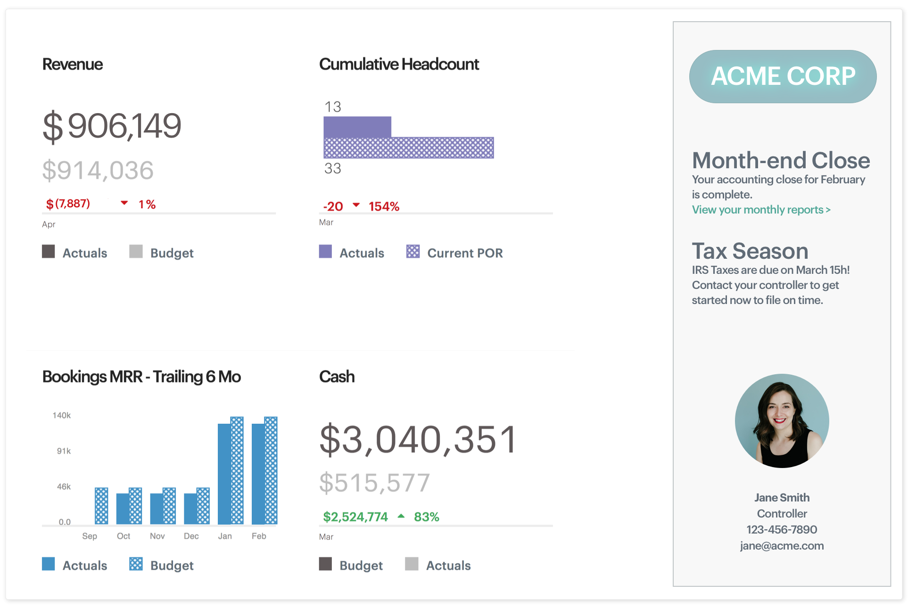
Task: Toggle the Actuals series on the Revenue chart
Action: [x=85, y=253]
